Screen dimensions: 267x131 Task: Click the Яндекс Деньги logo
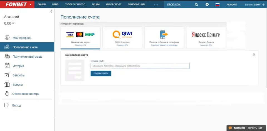click(206, 35)
